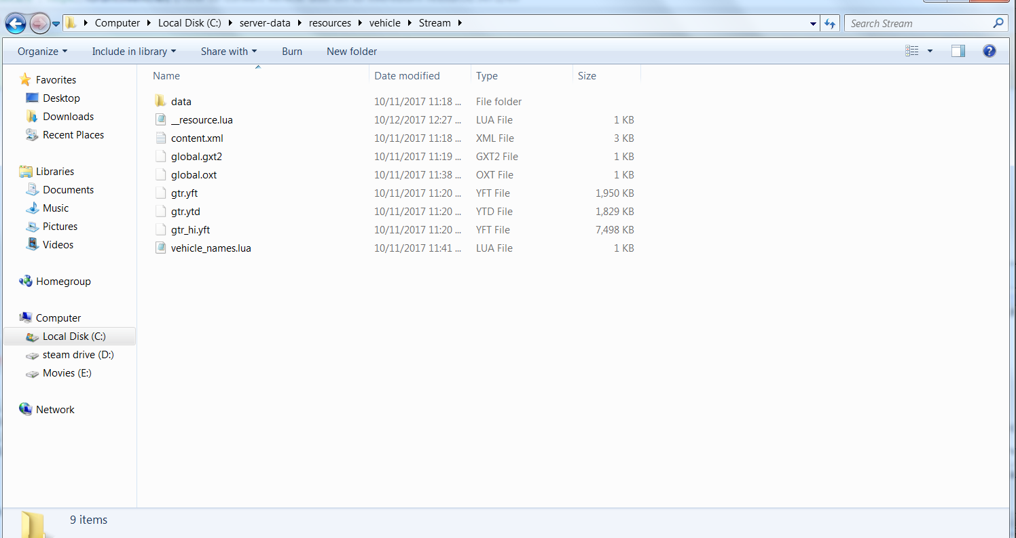Click Computer in the address breadcrumb
This screenshot has height=538, width=1016.
117,23
